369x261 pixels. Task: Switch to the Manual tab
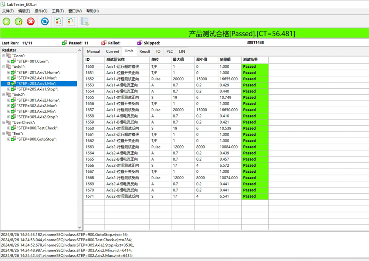point(93,52)
